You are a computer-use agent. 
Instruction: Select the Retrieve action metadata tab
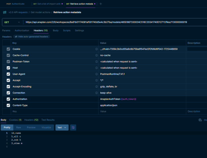[x=81, y=4]
